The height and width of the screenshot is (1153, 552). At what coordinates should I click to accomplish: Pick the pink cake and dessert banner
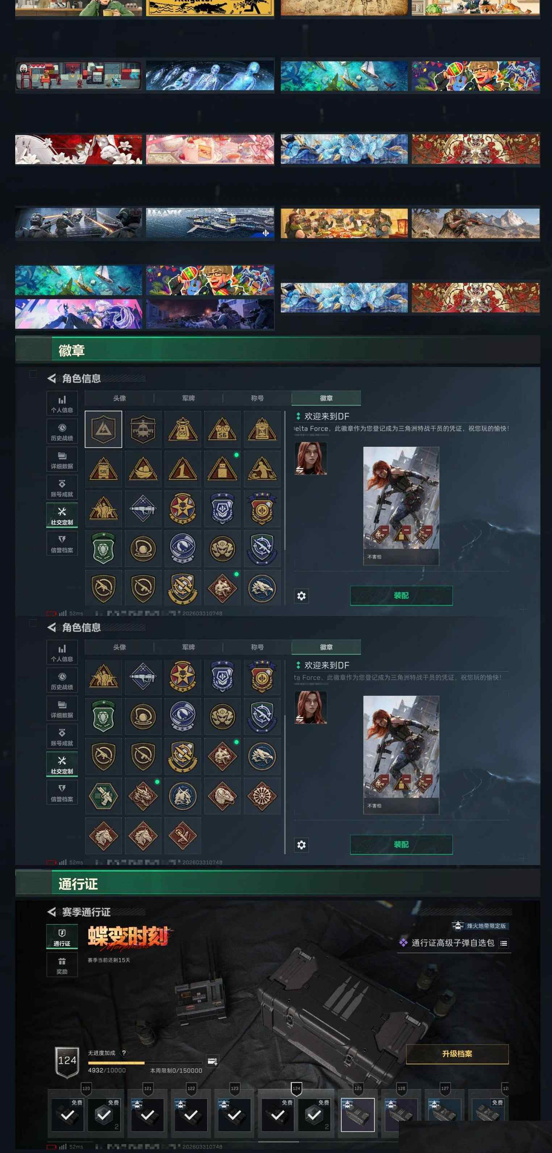(x=210, y=149)
